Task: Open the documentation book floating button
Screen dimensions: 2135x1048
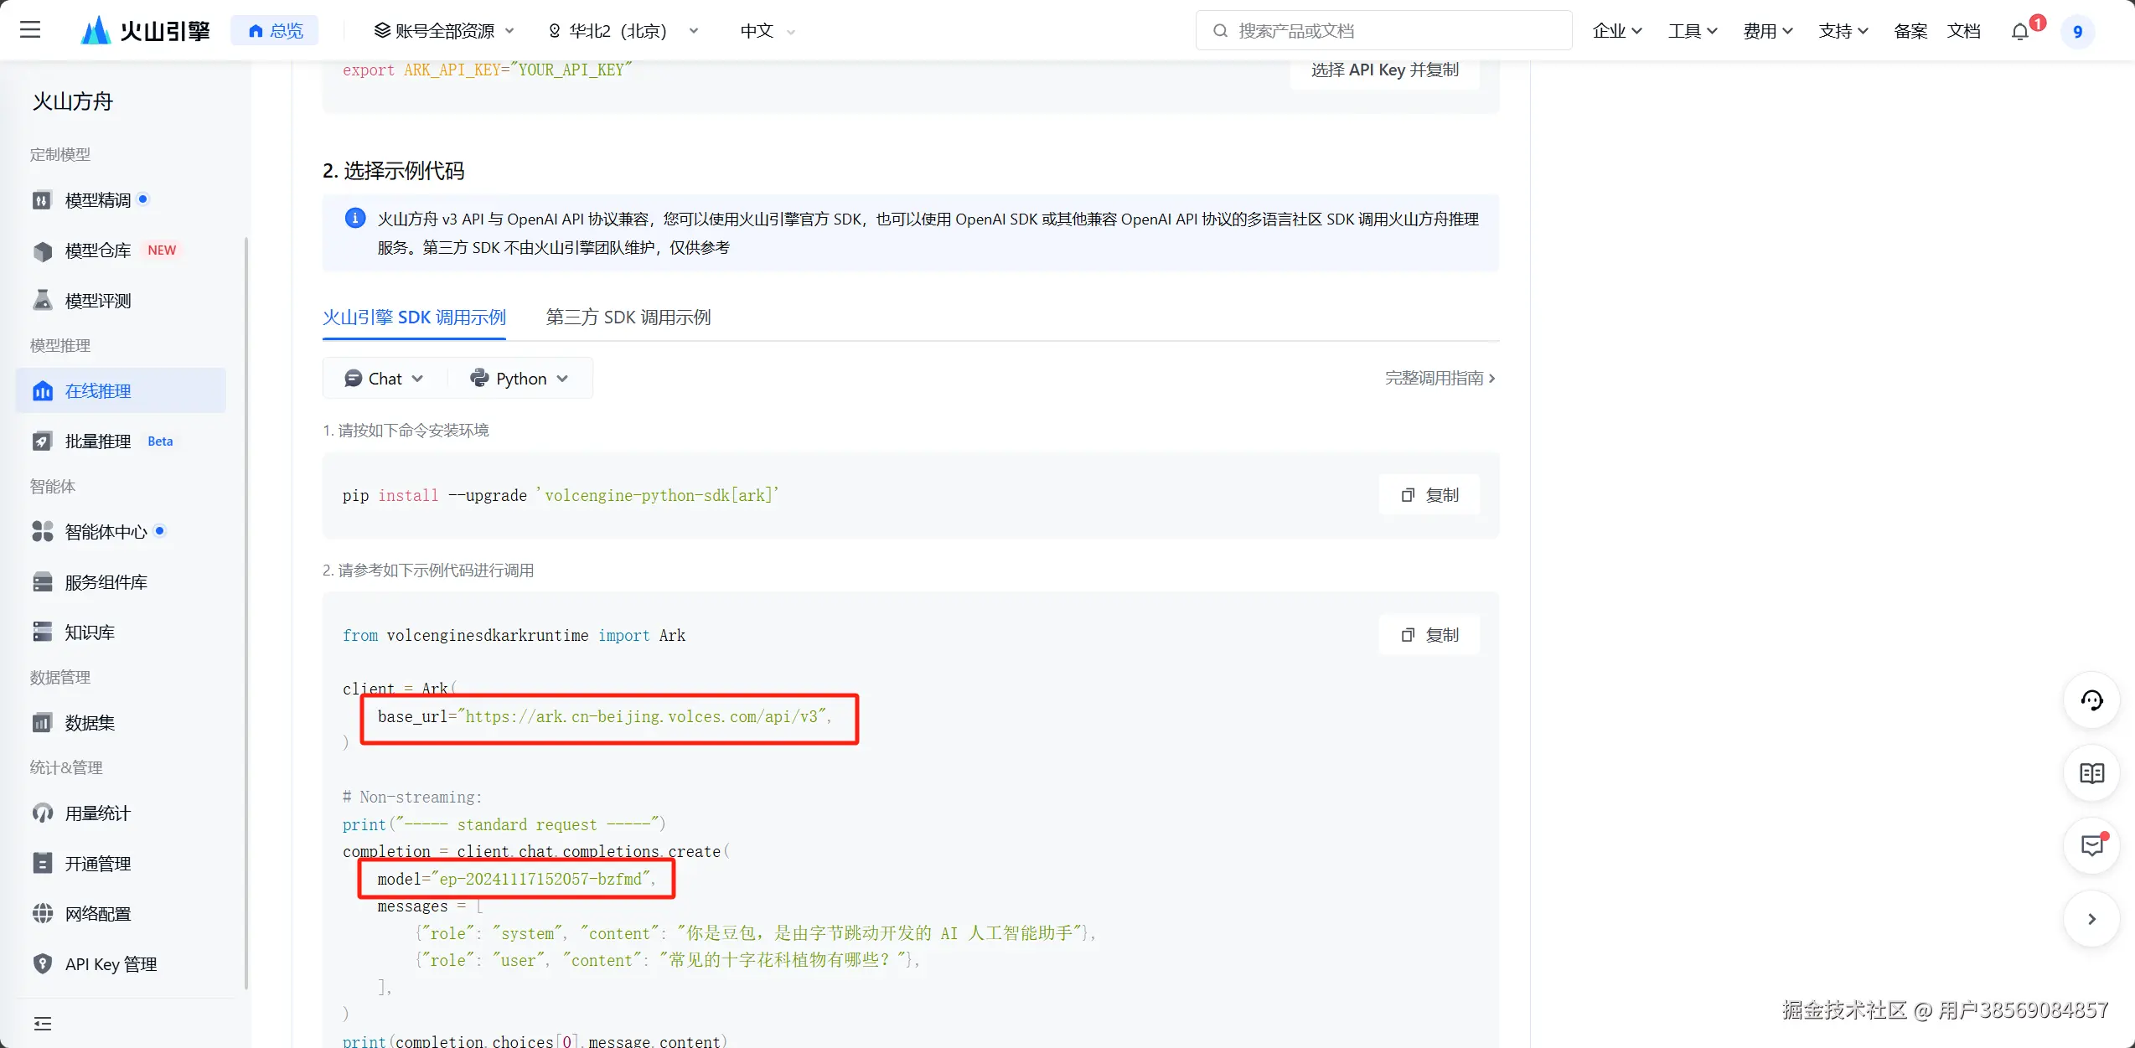Action: [x=2091, y=773]
